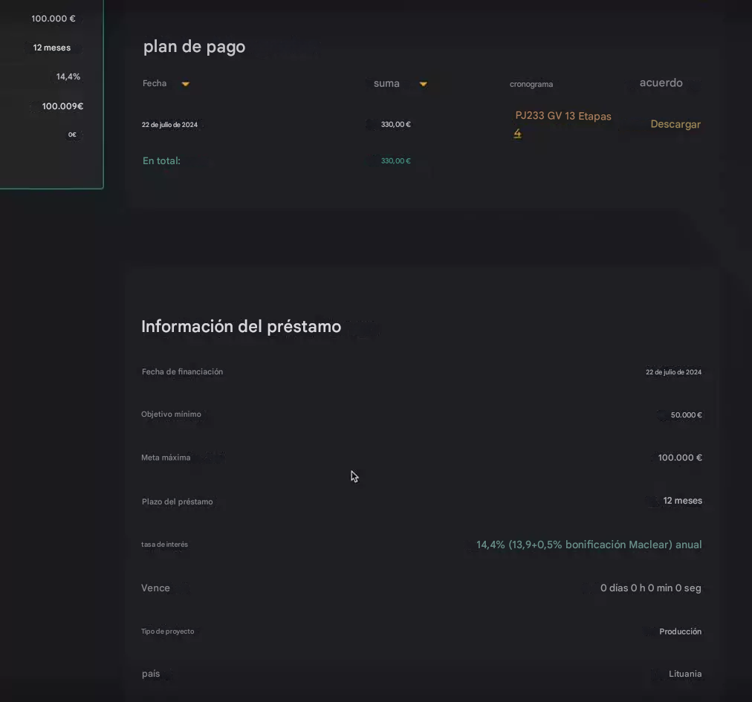Select the cronograma column header
Screen dimensions: 752x702
pyautogui.click(x=531, y=84)
